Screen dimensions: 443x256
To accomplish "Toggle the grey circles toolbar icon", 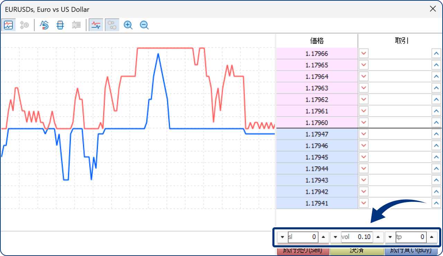I will click(112, 25).
